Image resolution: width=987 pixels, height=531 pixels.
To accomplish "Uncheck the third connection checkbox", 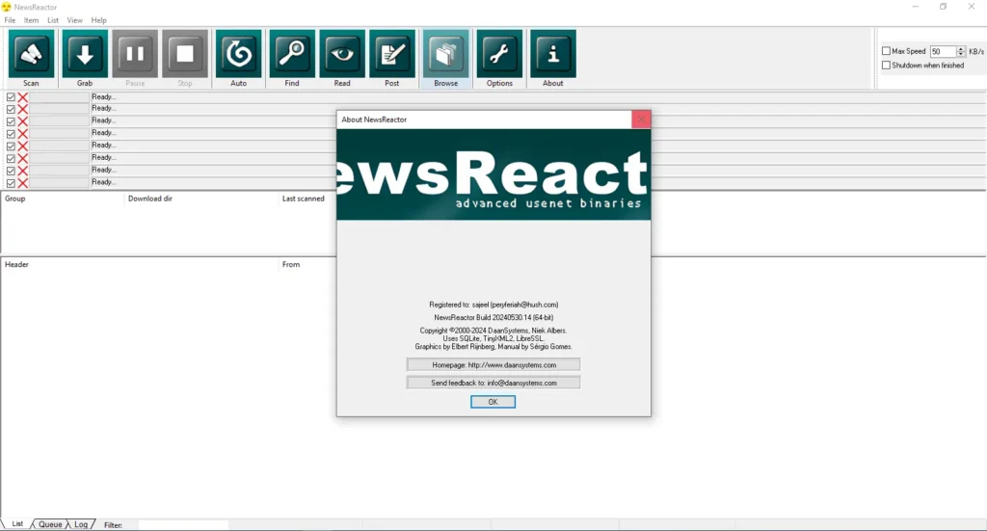I will coord(11,121).
